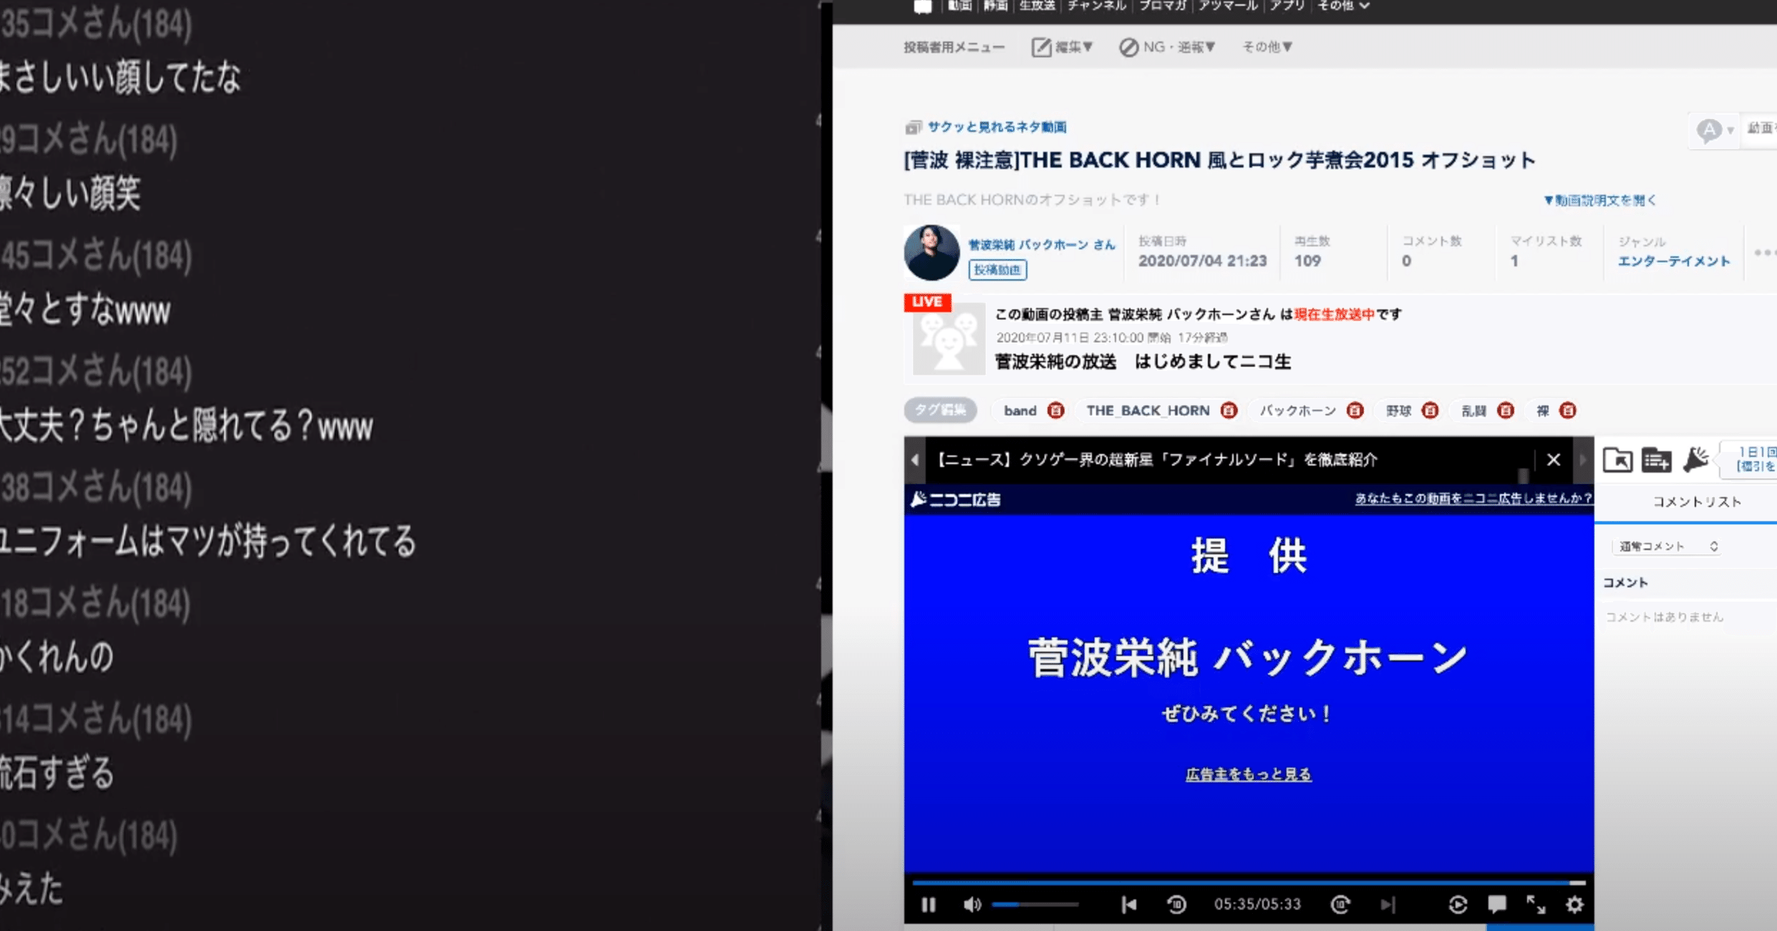Toggle comment display speech-bubble icon
The image size is (1777, 931).
click(x=1497, y=905)
